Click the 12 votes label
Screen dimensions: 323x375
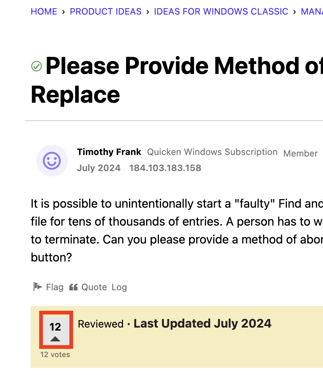point(55,354)
